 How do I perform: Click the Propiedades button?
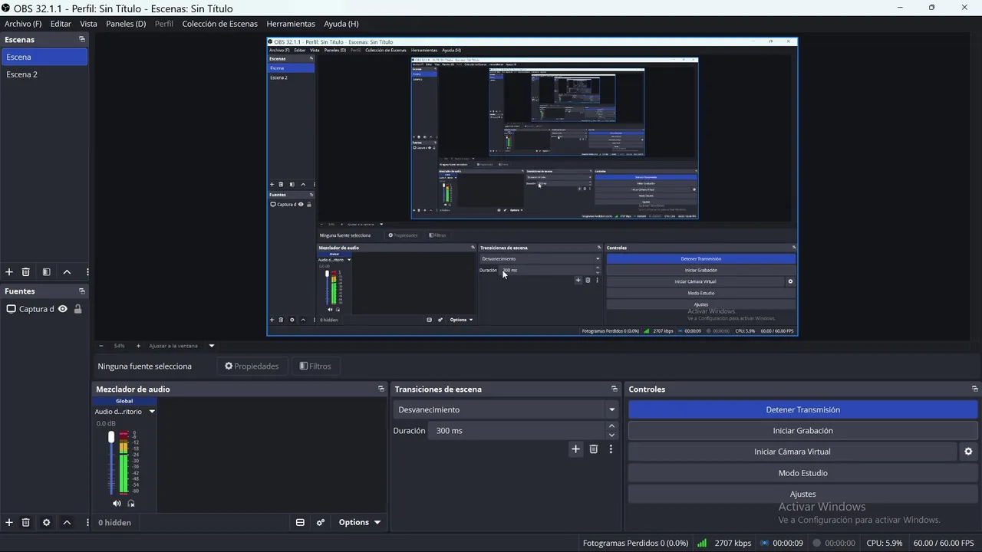tap(252, 366)
